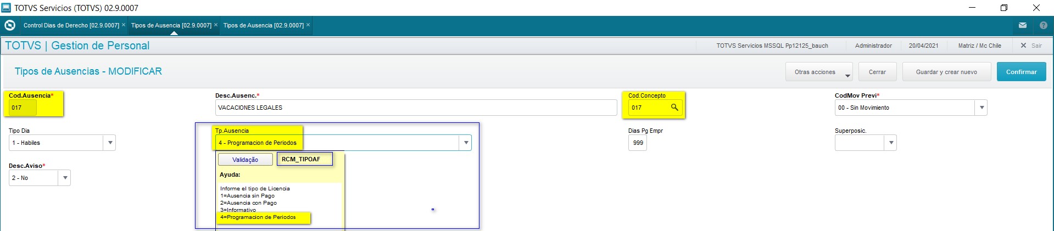This screenshot has height=231, width=1054.
Task: Expand the Tp.Ausencia dropdown arrow
Action: [466, 143]
